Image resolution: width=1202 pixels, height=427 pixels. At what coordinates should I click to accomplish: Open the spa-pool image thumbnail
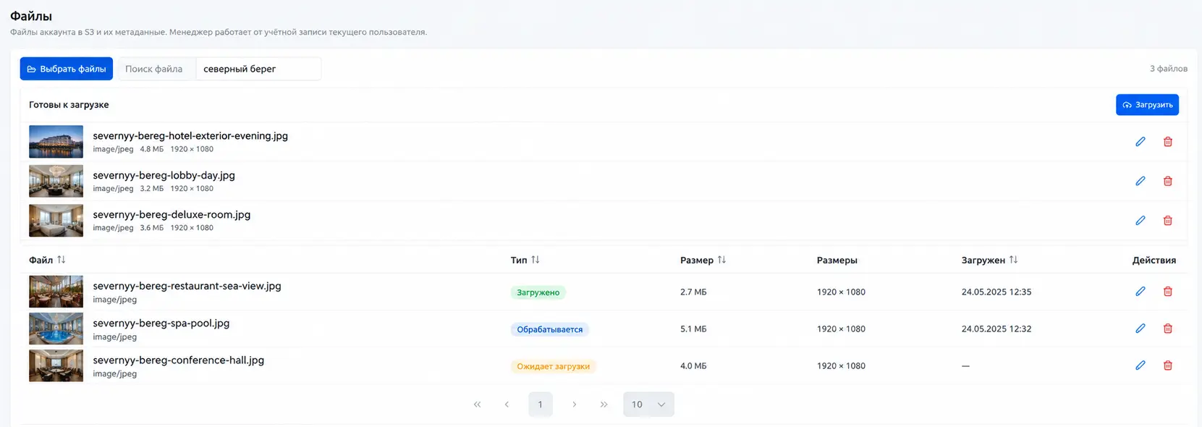[56, 329]
